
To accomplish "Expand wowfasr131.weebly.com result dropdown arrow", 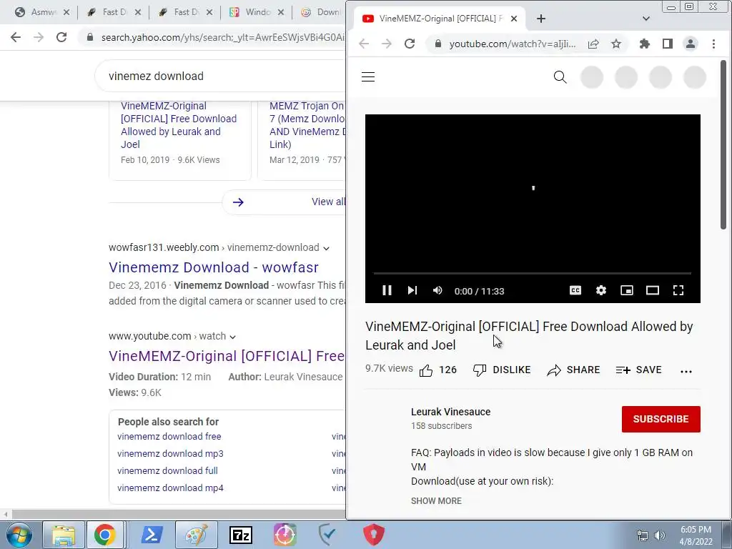I will click(x=326, y=248).
